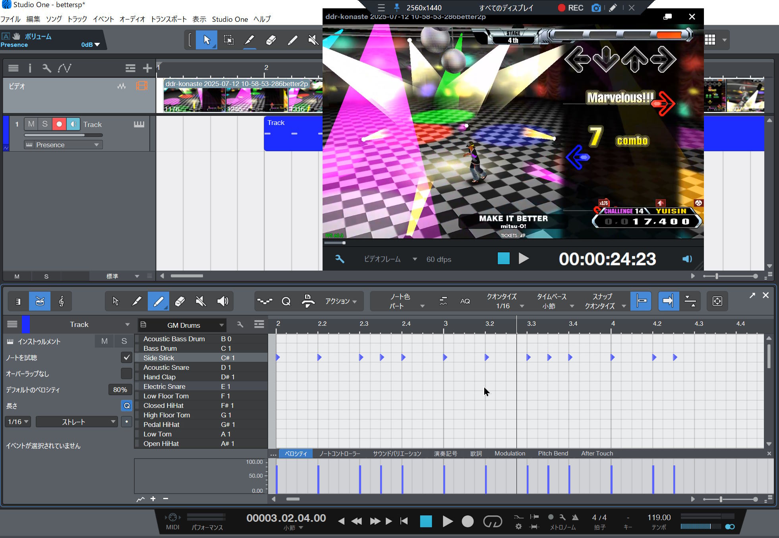This screenshot has height=538, width=779.
Task: Open ストレート dropdown
Action: point(77,422)
